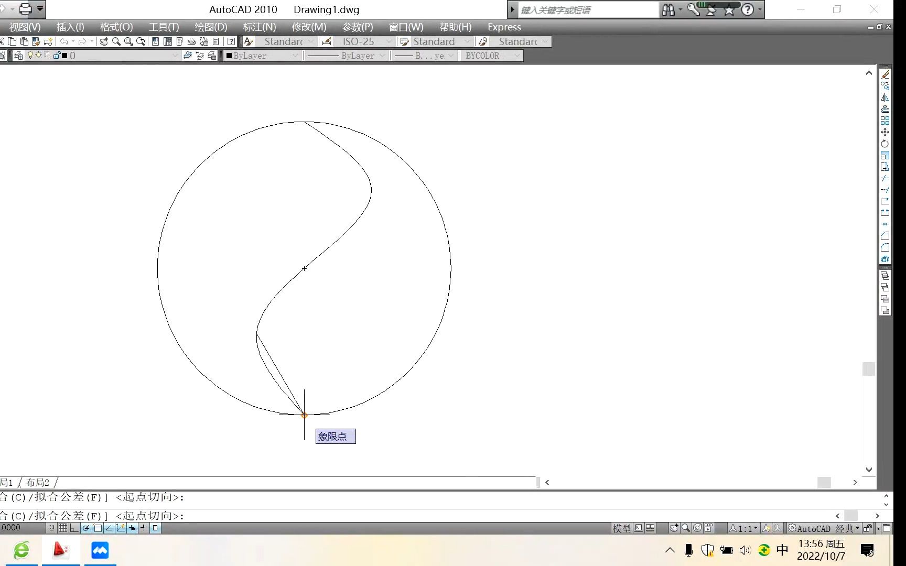Open the lineweight dropdown

click(424, 56)
